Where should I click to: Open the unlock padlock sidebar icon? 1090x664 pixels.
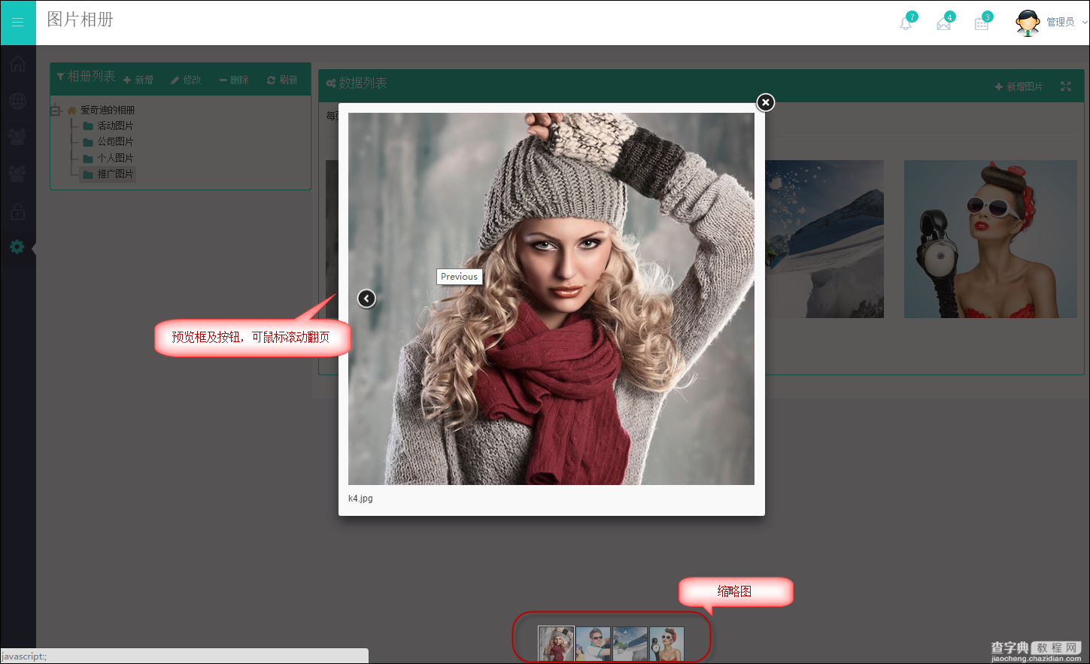(x=17, y=211)
